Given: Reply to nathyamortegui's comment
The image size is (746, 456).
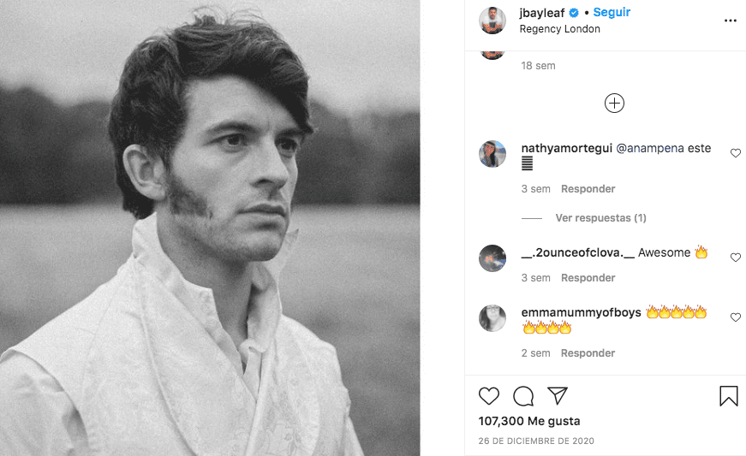Looking at the screenshot, I should tap(588, 189).
